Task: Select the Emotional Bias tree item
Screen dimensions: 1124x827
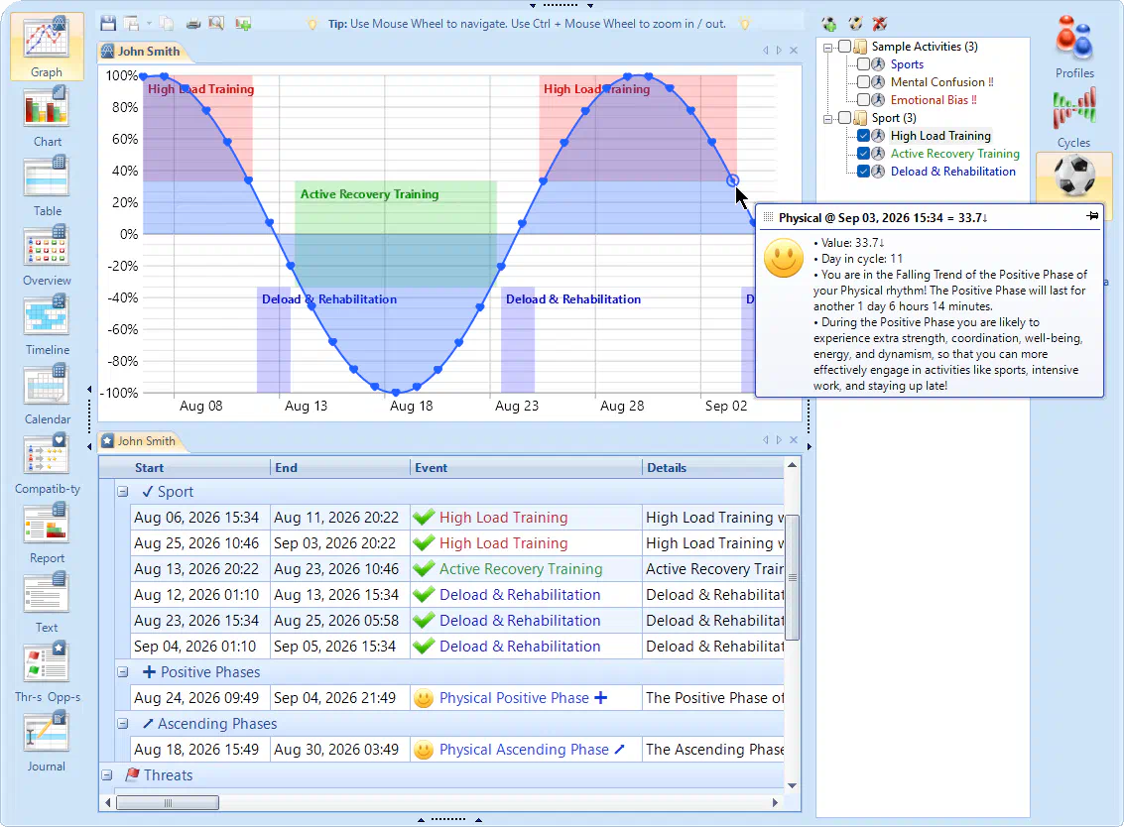Action: tap(935, 99)
